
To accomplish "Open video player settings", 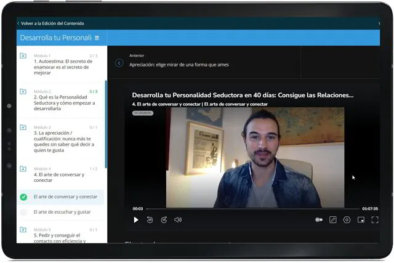I will click(x=347, y=220).
